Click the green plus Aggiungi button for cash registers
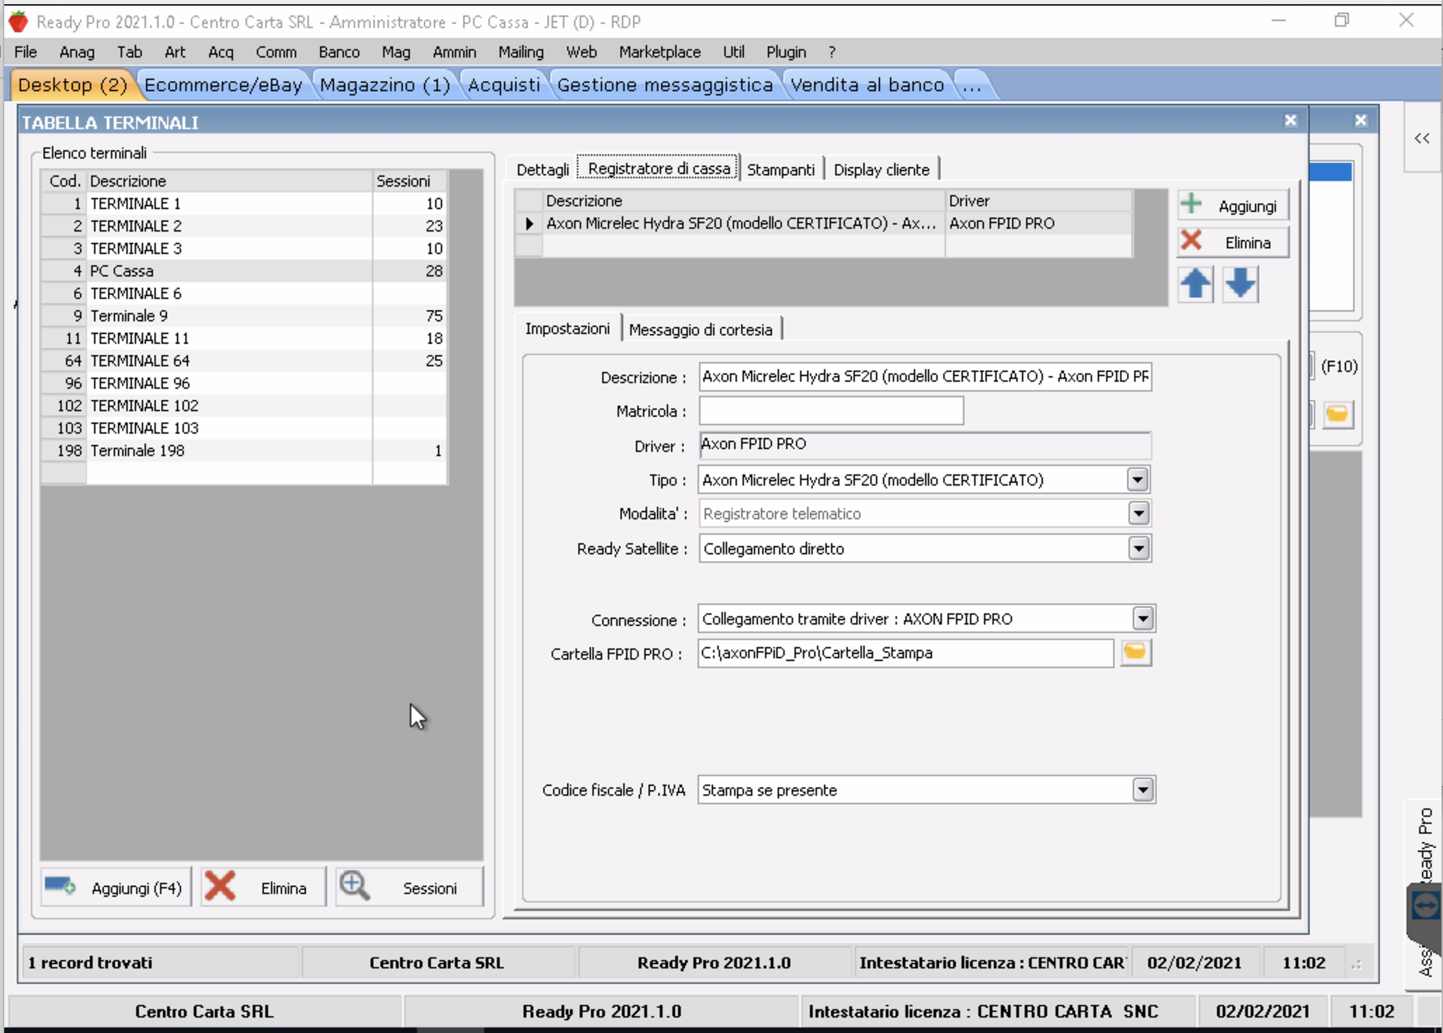Viewport: 1443px width, 1033px height. tap(1232, 206)
